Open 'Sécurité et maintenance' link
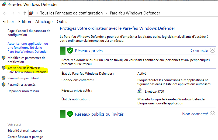Image resolution: width=218 pixels, height=140 pixels. click(x=25, y=131)
